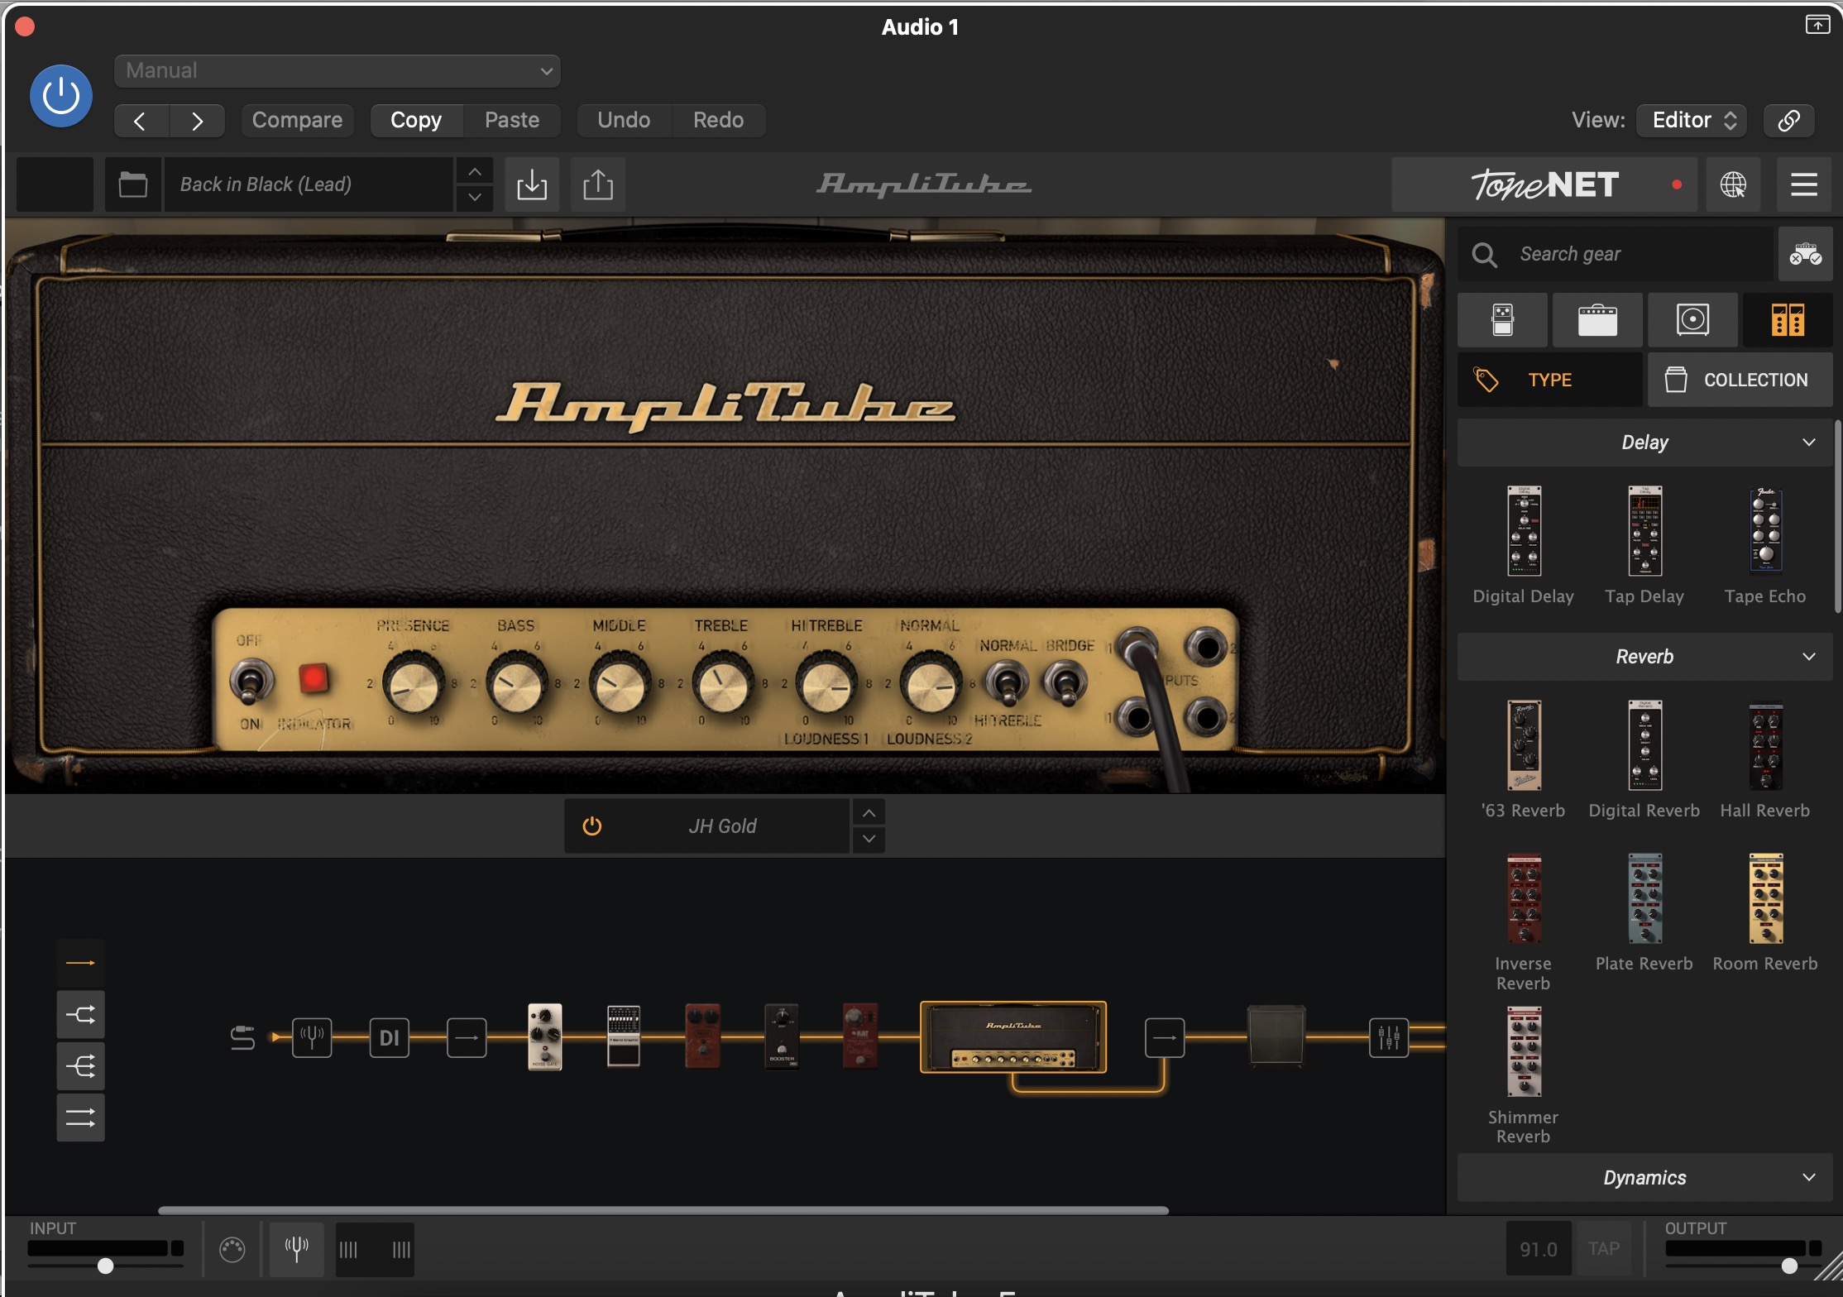Screen dimensions: 1843x1297
Task: Open the preset browser folder icon
Action: point(133,184)
